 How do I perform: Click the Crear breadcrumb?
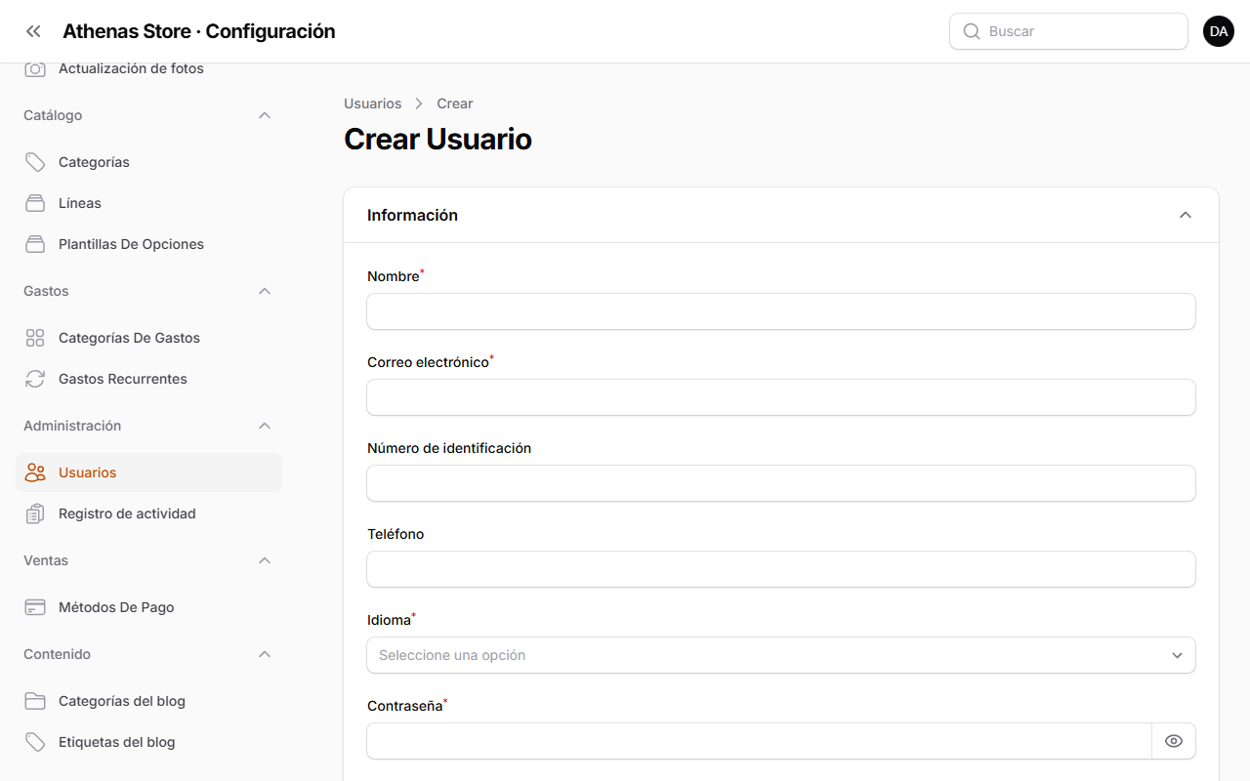pyautogui.click(x=455, y=103)
